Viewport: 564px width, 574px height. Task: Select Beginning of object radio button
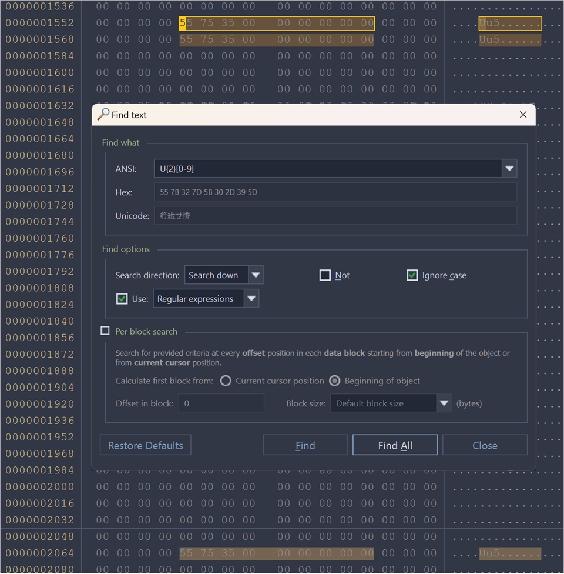pyautogui.click(x=335, y=381)
